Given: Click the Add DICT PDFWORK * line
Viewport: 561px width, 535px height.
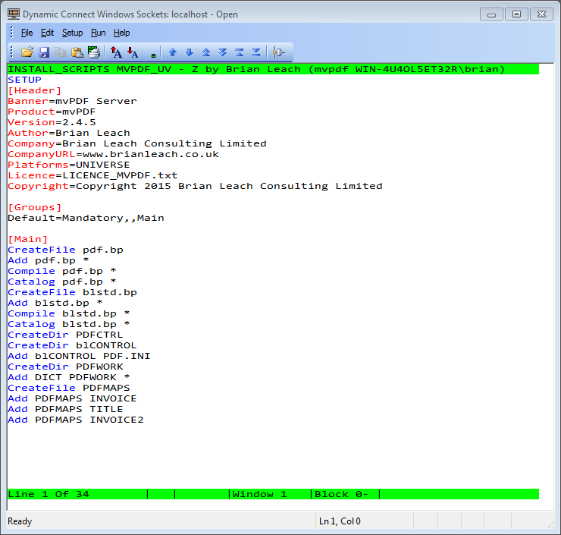Looking at the screenshot, I should tap(69, 377).
